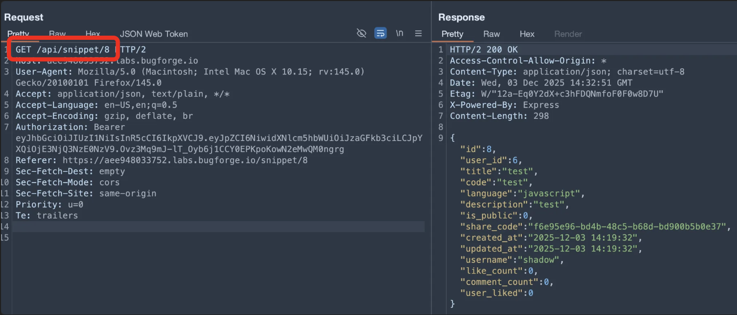Toggle the \n non-printable characters button
The height and width of the screenshot is (315, 737).
(x=399, y=34)
